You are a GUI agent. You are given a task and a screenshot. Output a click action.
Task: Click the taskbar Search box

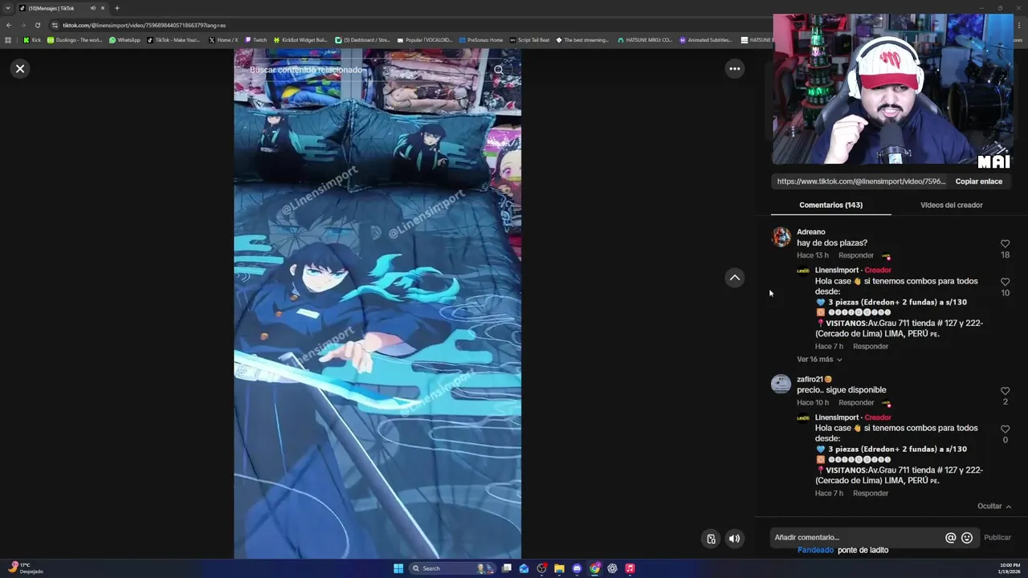click(x=452, y=568)
